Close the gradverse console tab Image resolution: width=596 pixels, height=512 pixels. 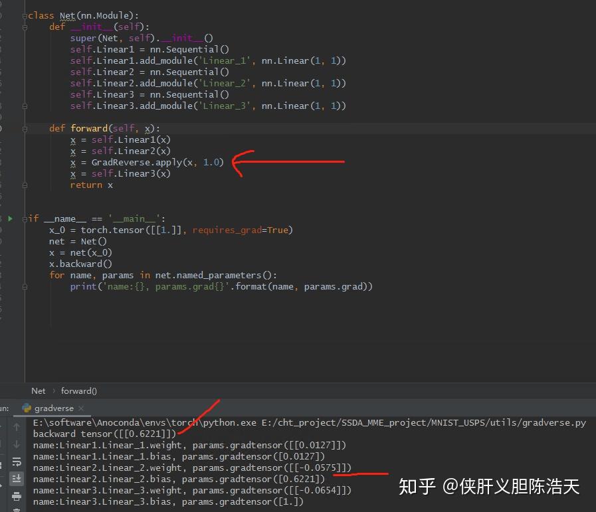click(82, 408)
